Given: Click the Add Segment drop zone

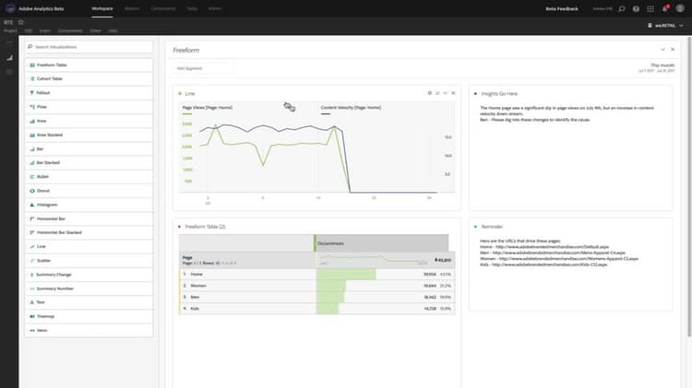Looking at the screenshot, I should 203,68.
